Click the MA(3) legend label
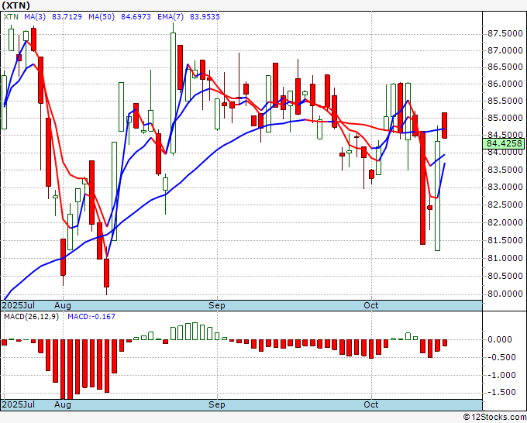The image size is (527, 423). [35, 16]
